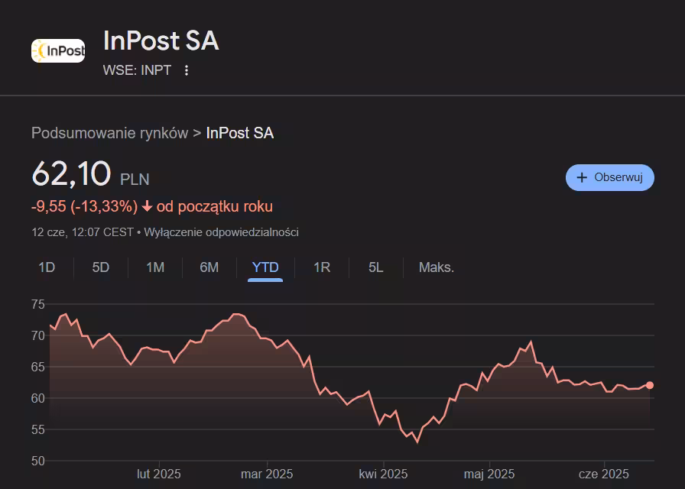Click the -9,55 (-13,33%) change value
685x489 pixels.
pyautogui.click(x=84, y=206)
